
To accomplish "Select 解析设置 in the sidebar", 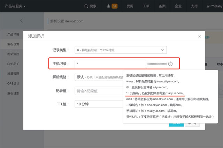I will pos(13,44).
